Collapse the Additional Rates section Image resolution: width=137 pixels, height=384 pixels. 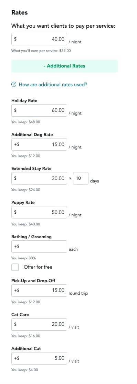tap(64, 66)
